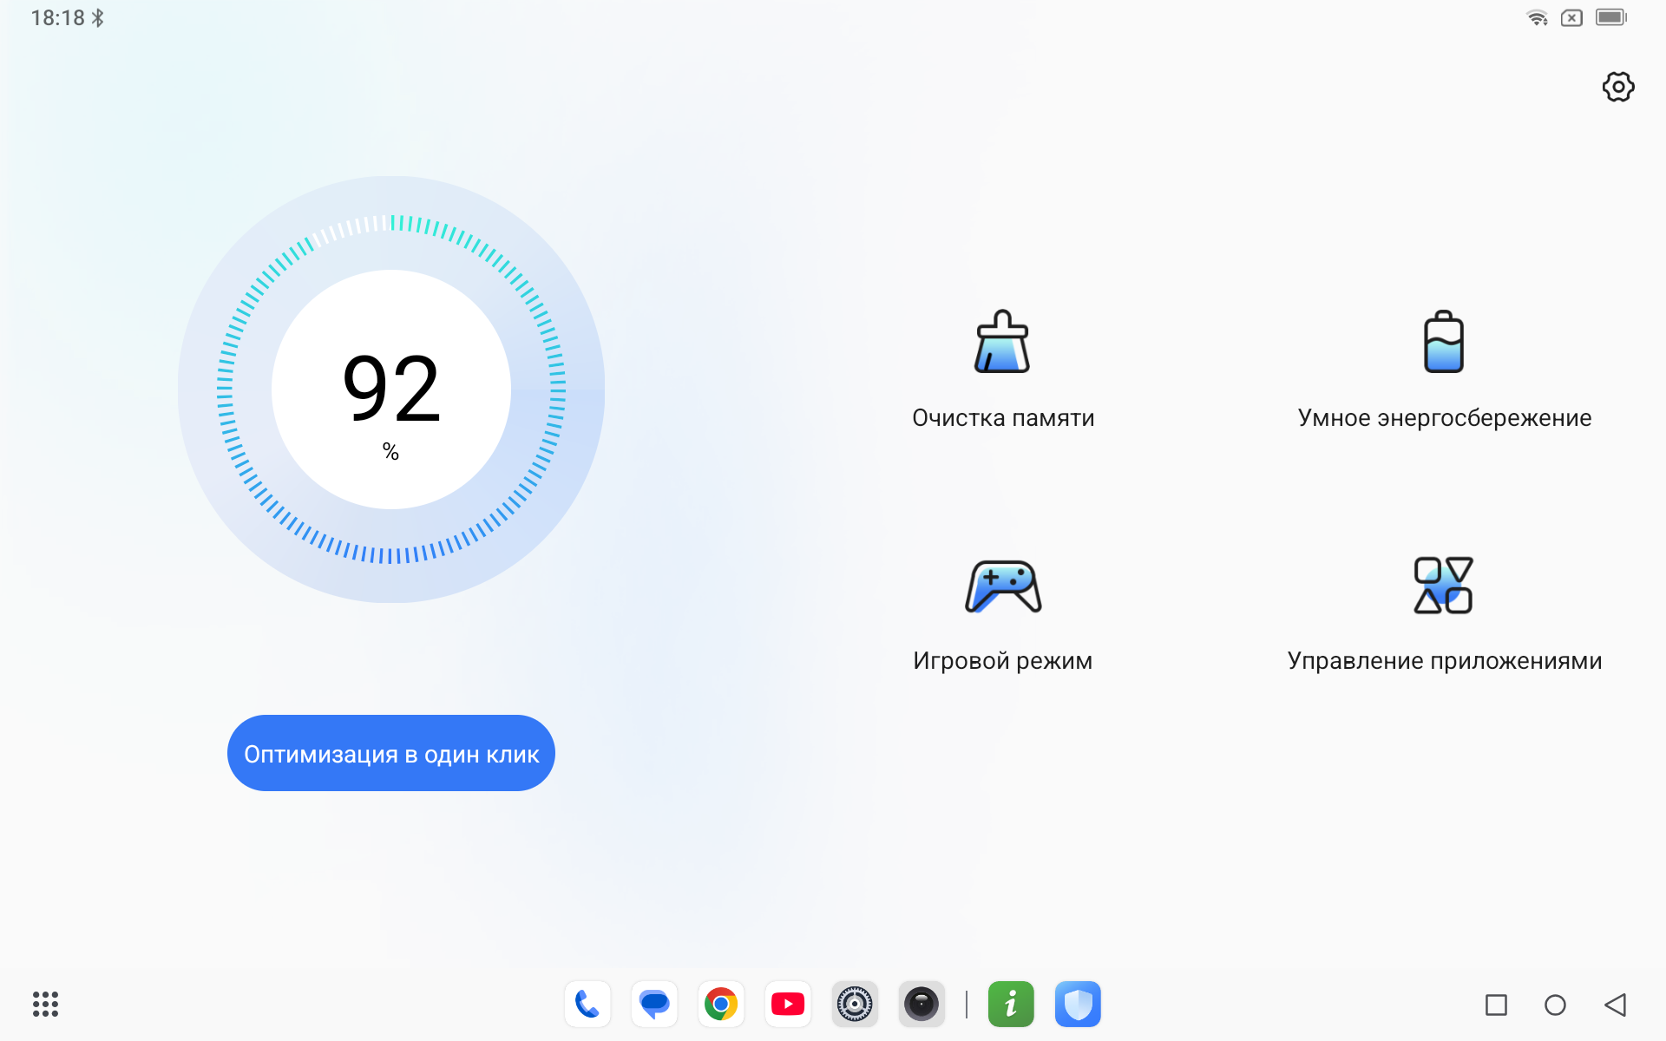
Task: Tap the gamepad game mode icon
Action: pyautogui.click(x=1002, y=586)
